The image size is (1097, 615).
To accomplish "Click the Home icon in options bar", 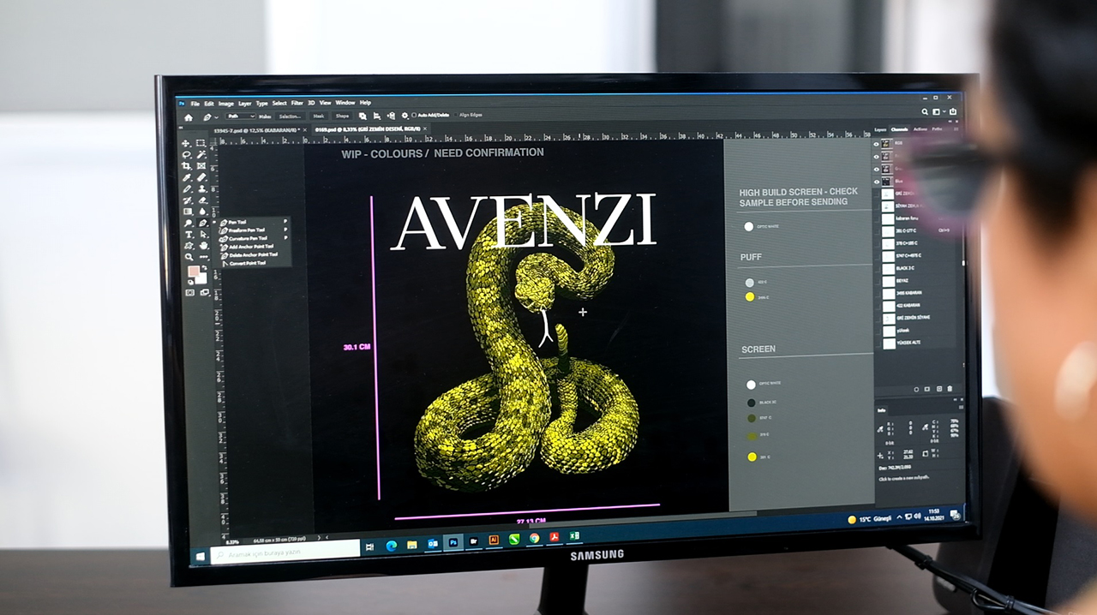I will coord(189,116).
